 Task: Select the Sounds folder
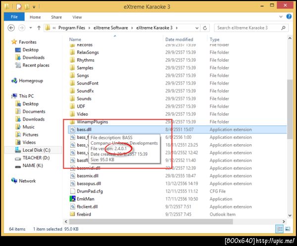84,99
